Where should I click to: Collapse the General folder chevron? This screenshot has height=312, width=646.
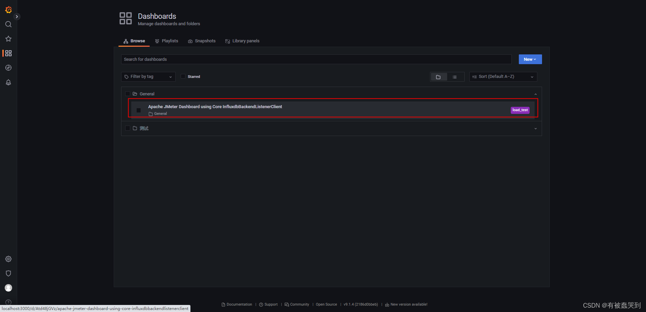[536, 94]
